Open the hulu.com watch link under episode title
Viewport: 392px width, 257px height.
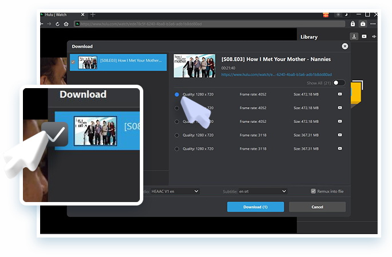pos(276,74)
